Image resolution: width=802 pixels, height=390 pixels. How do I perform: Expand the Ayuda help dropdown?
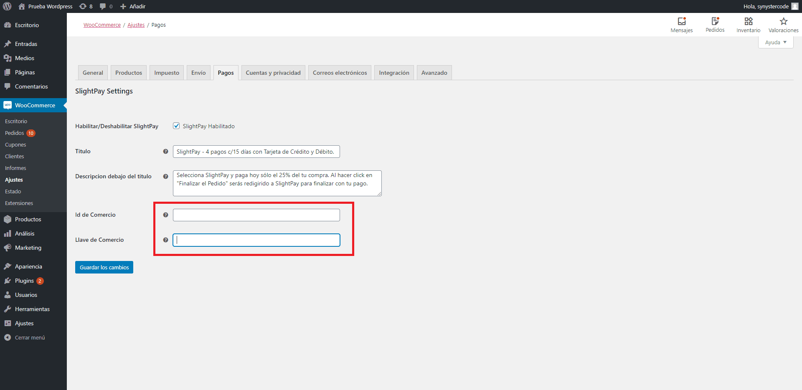(776, 43)
